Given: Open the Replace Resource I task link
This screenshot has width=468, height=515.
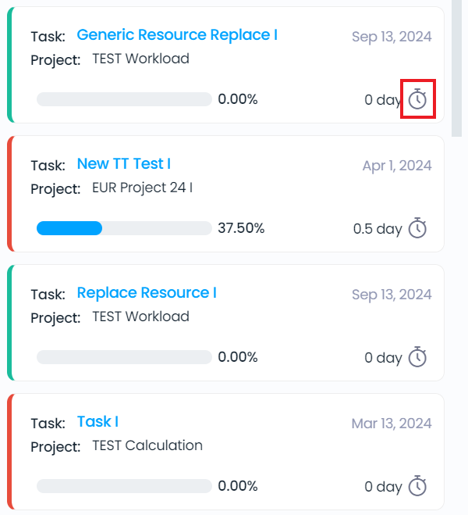Looking at the screenshot, I should pyautogui.click(x=147, y=292).
